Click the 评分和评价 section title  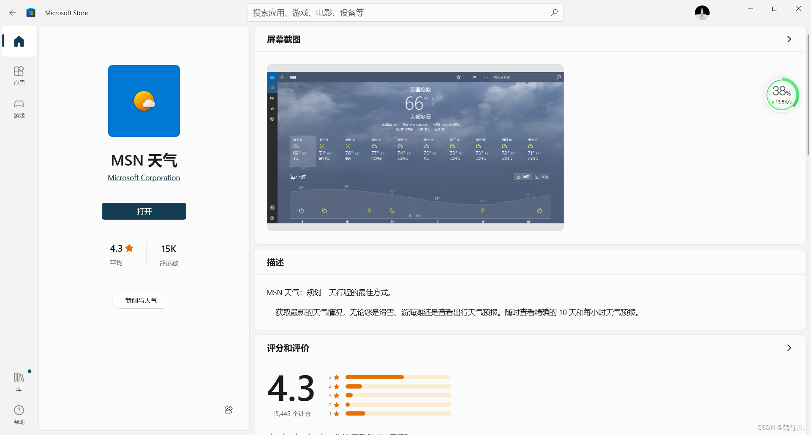pyautogui.click(x=288, y=348)
